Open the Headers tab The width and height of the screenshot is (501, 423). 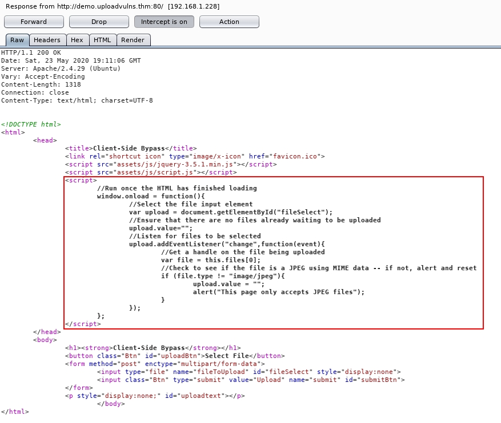click(x=47, y=40)
